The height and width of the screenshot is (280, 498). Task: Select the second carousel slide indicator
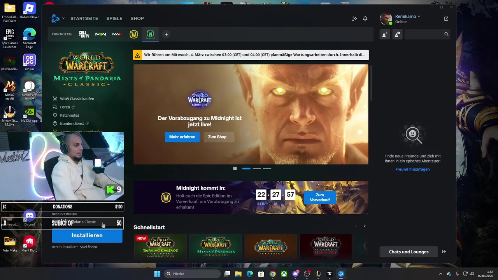pyautogui.click(x=257, y=168)
